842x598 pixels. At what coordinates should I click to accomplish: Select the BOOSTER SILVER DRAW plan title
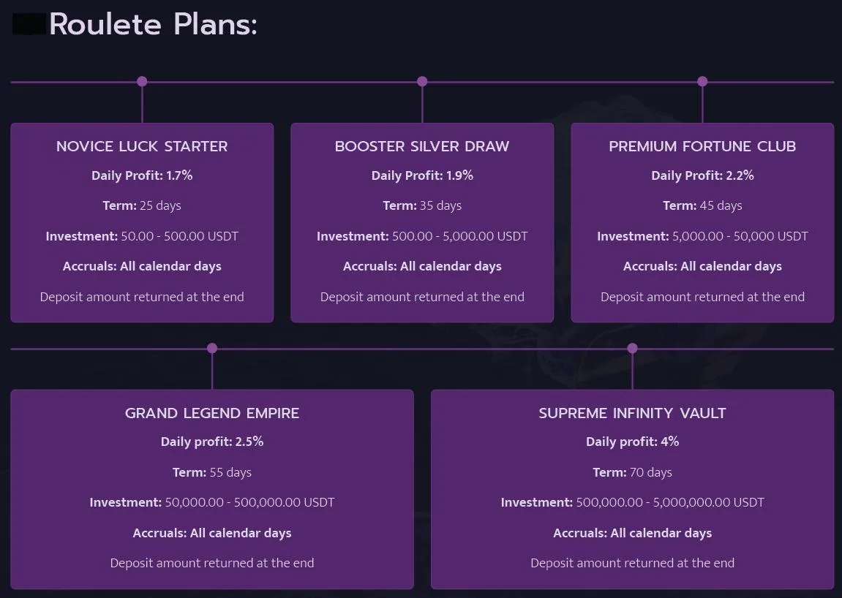[422, 146]
